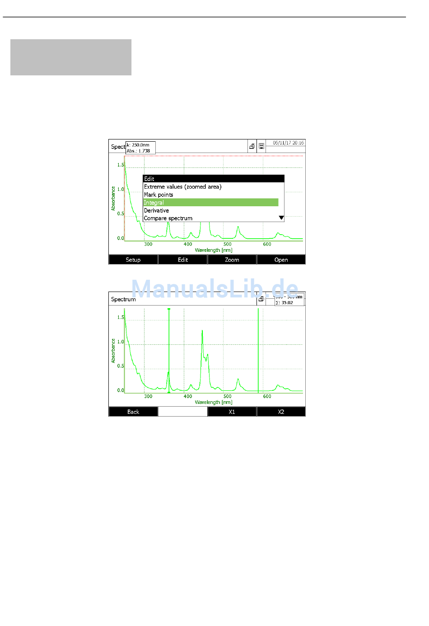This screenshot has height=626, width=429.
Task: Click the printer icon in the lower Spectrum screen
Action: (x=261, y=299)
